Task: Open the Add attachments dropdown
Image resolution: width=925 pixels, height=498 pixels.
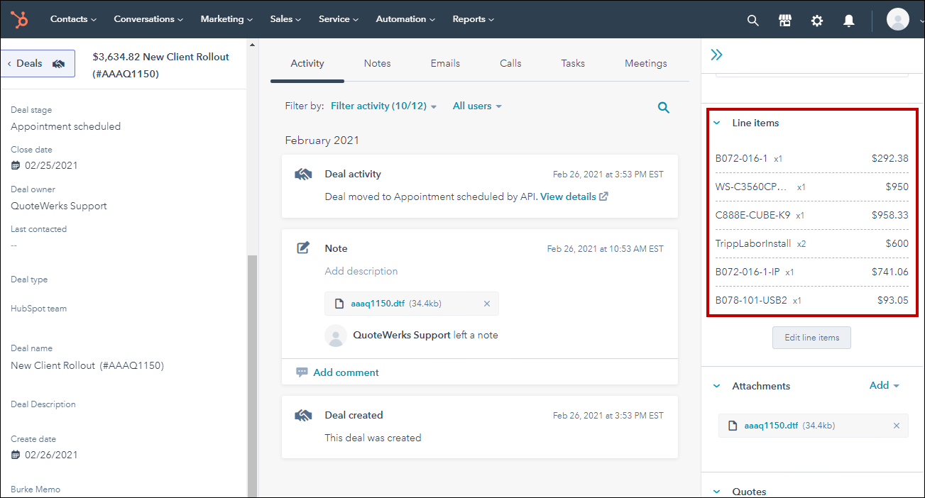Action: pyautogui.click(x=884, y=386)
